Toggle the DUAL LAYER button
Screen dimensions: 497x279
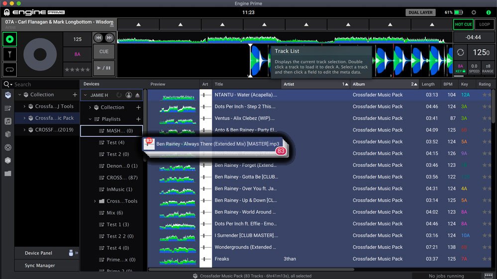coord(420,12)
